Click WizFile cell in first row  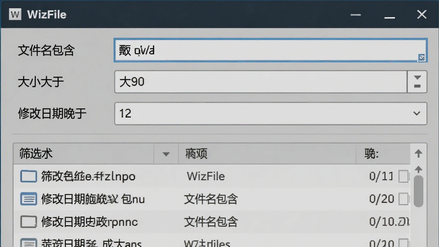[206, 176]
